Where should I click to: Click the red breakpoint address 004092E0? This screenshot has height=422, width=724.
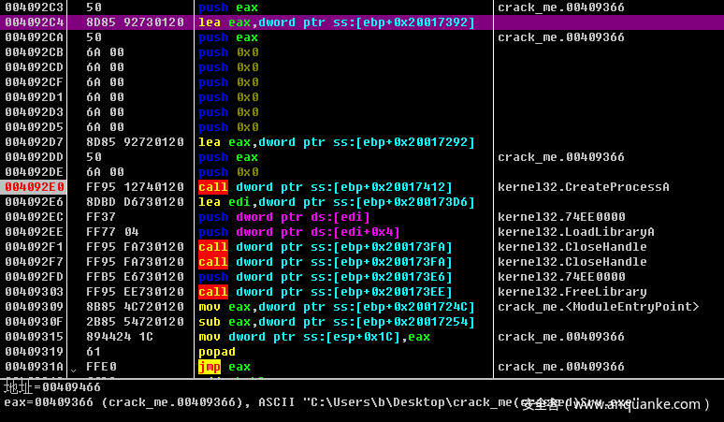(x=34, y=187)
